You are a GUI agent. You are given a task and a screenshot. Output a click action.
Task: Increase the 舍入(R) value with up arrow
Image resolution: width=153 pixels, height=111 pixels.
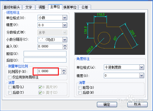pos(65,45)
